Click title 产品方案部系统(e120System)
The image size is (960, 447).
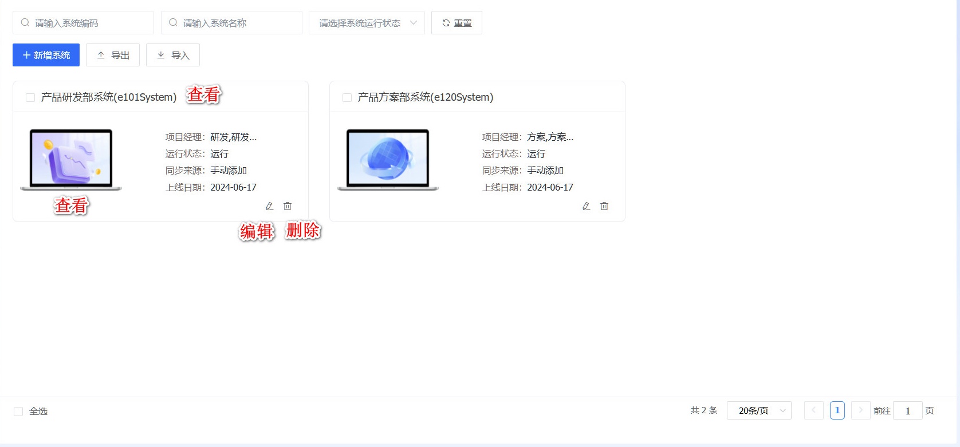[x=426, y=97]
